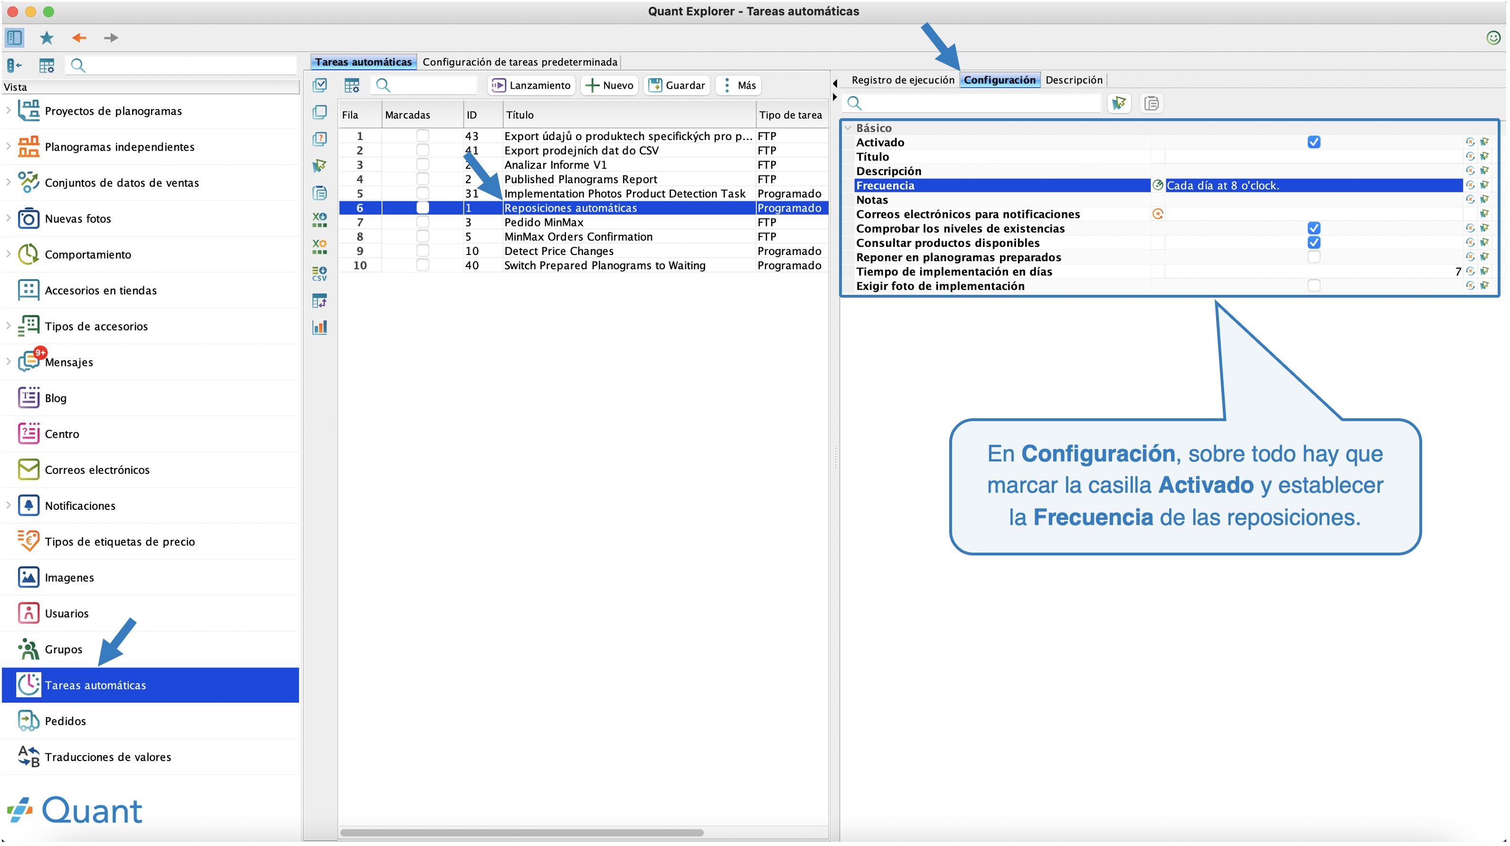Open Tipos de etiquetas de precio
This screenshot has height=846, width=1510.
[120, 541]
